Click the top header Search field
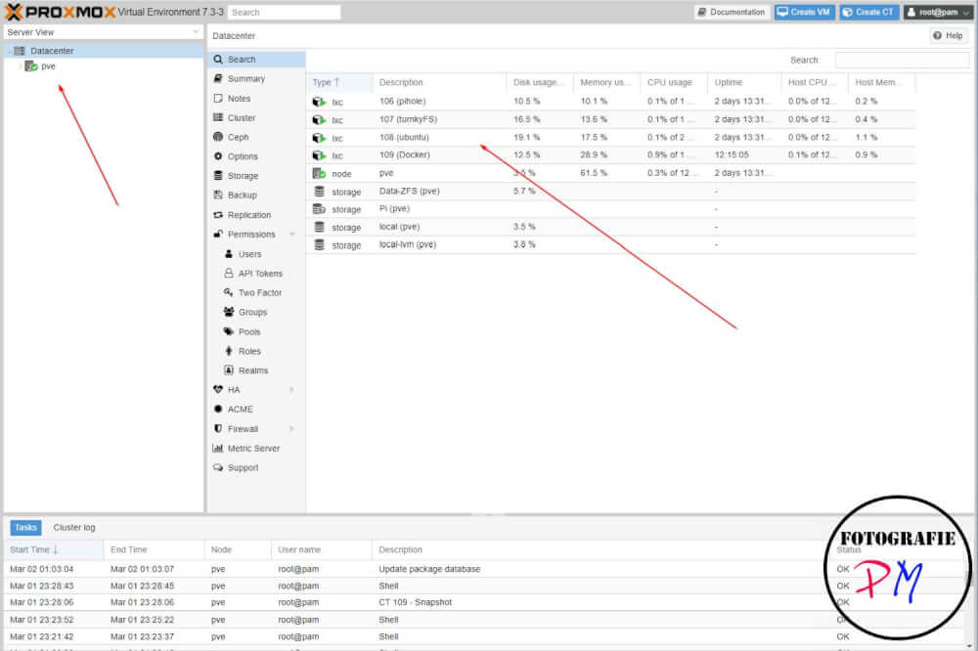 [284, 13]
